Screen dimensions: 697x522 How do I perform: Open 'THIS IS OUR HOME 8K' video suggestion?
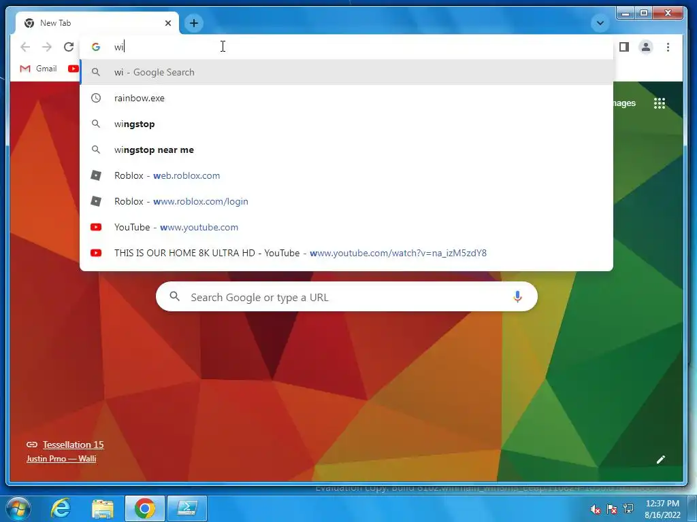[x=346, y=253]
